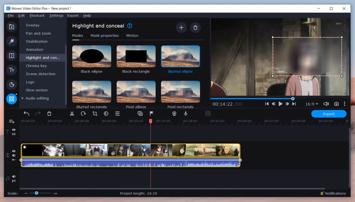Skip to previous clip button
This screenshot has height=202, width=355.
pos(267,104)
